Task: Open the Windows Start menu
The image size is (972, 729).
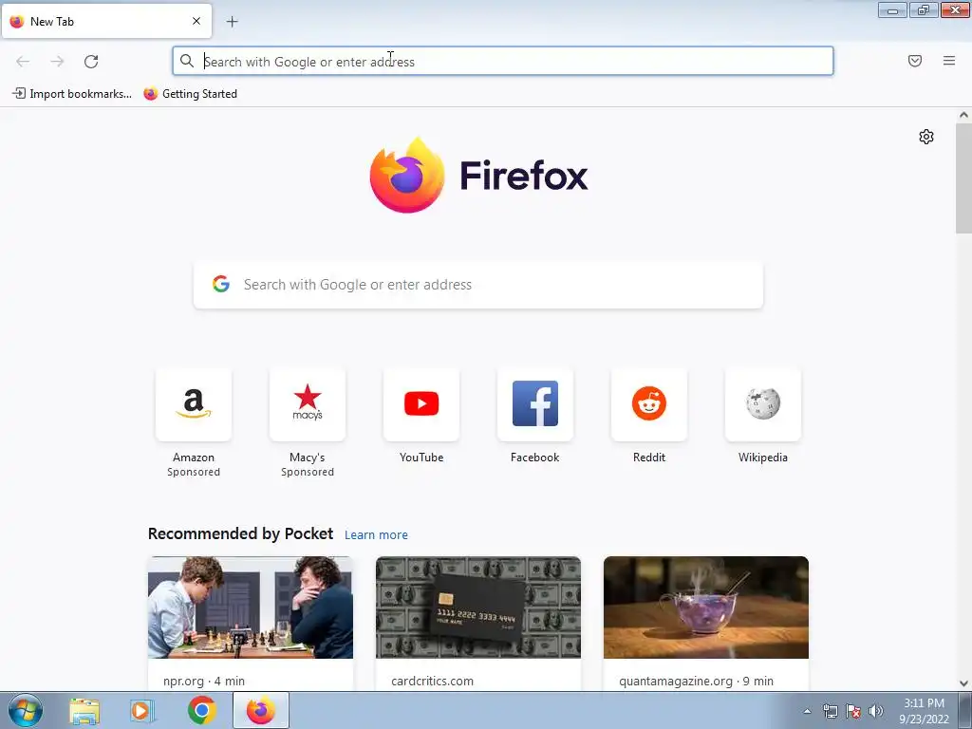Action: tap(26, 711)
